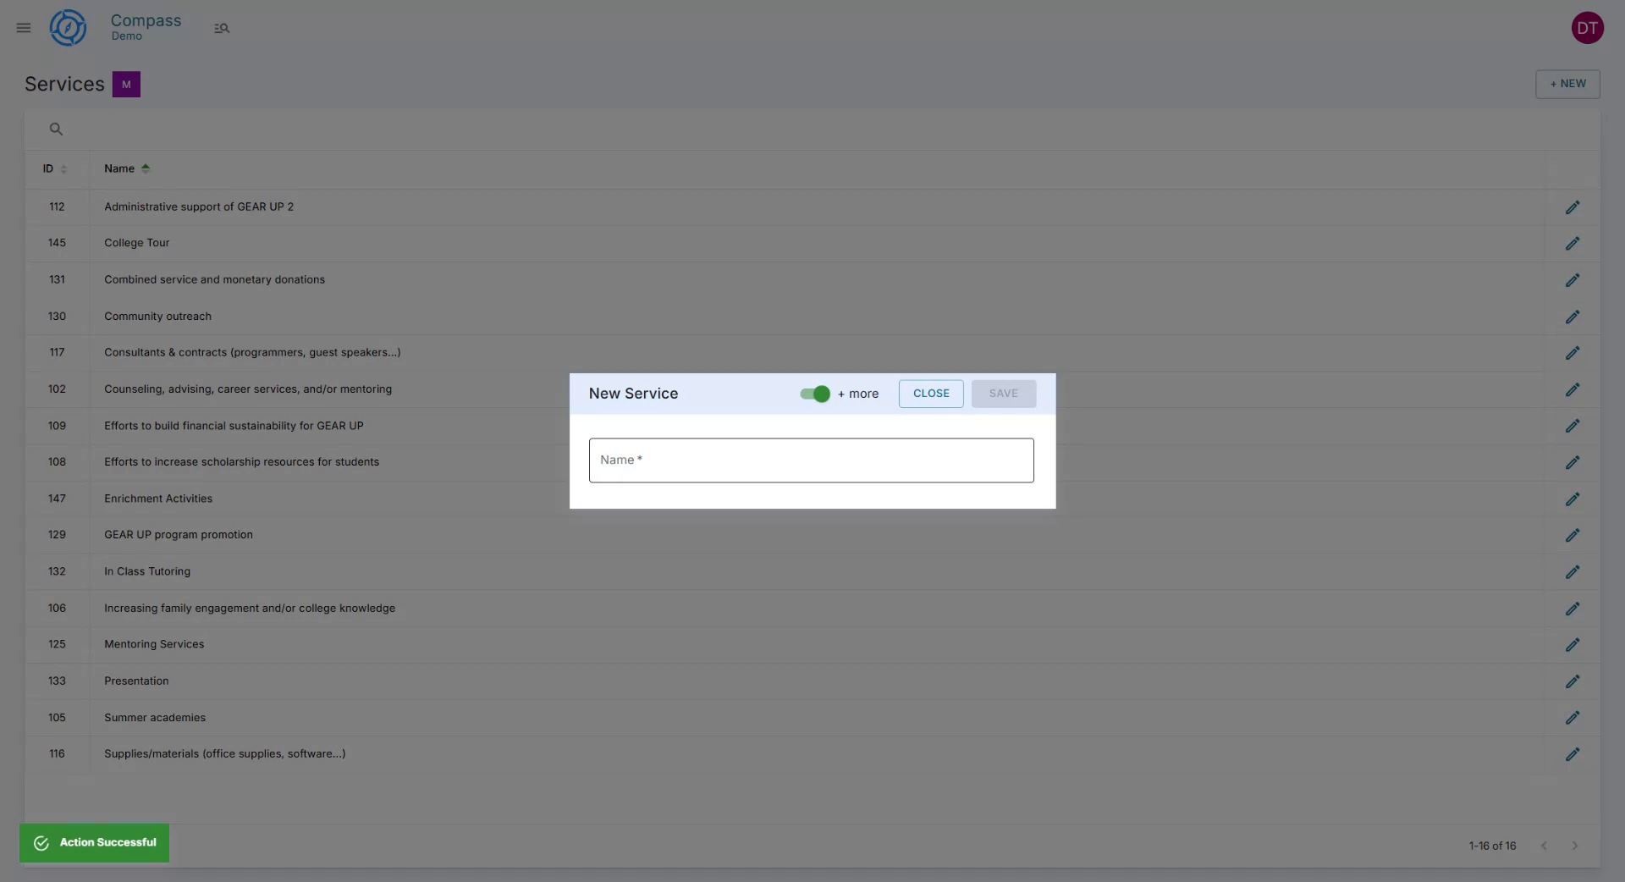Edit the College Tour service with the pencil icon
The image size is (1625, 882).
1573,244
